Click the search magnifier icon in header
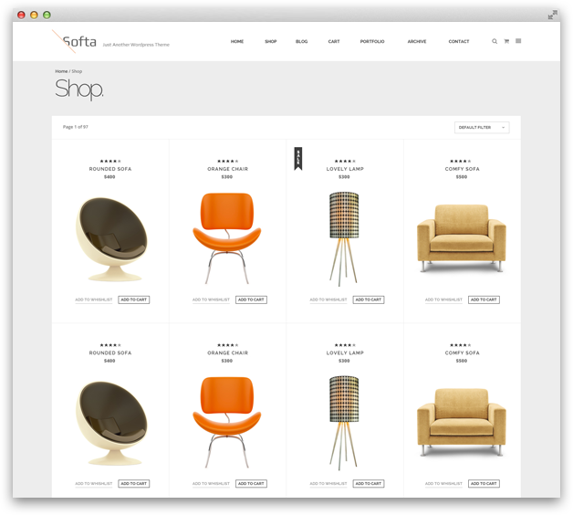 (495, 41)
